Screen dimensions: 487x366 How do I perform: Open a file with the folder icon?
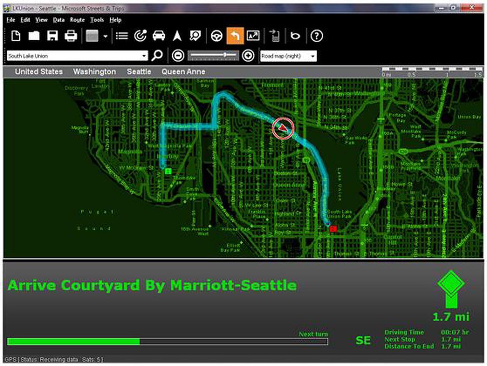pos(34,36)
